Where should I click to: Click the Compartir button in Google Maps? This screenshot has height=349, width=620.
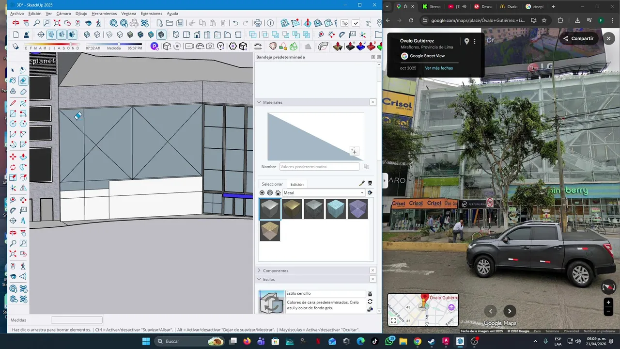tap(578, 38)
